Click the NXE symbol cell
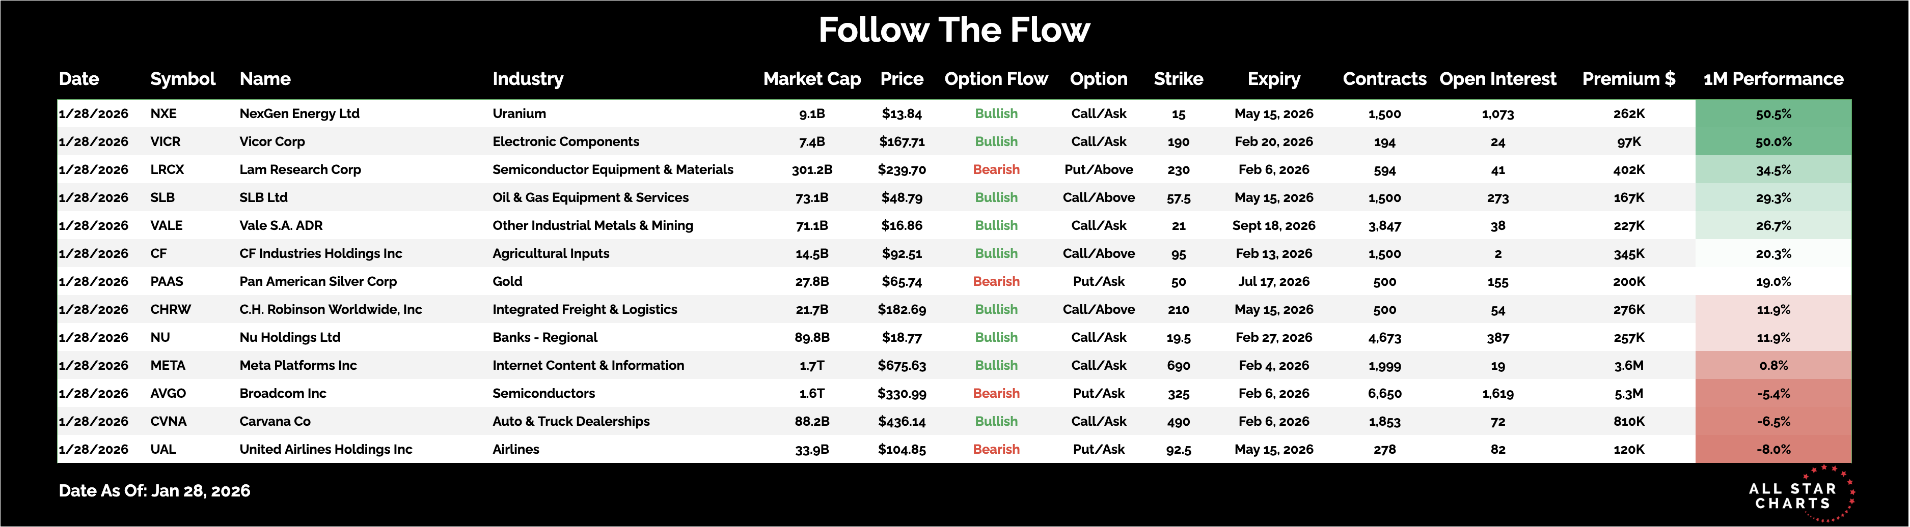 (x=163, y=114)
